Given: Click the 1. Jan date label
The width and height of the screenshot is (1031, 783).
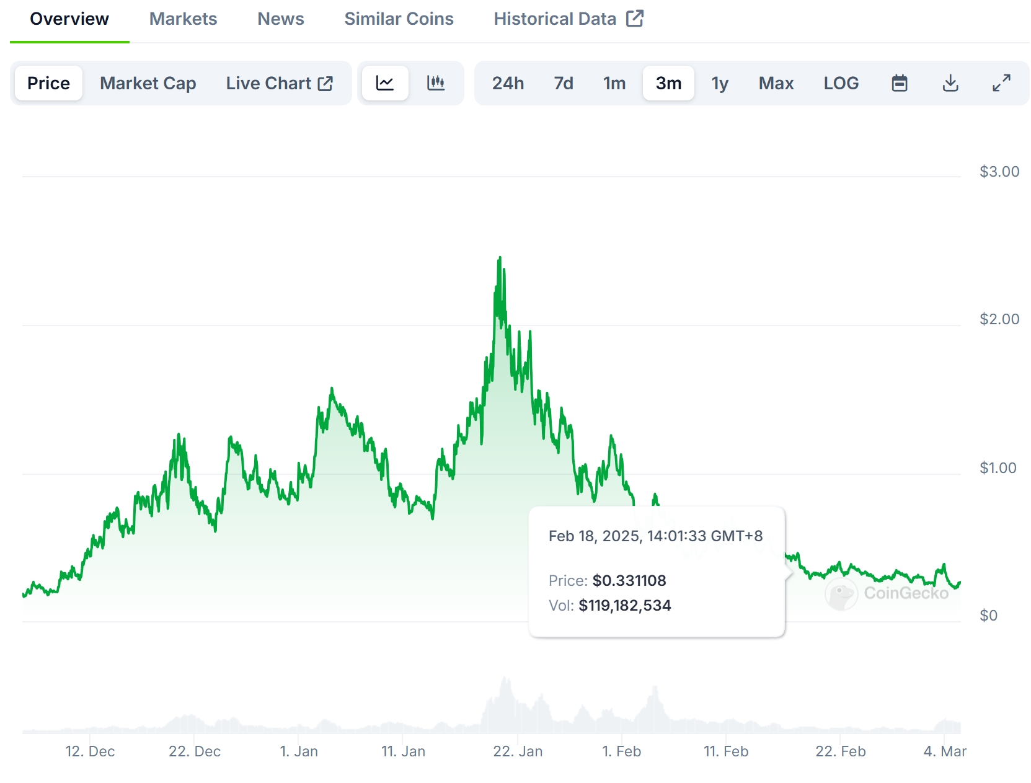Looking at the screenshot, I should (x=299, y=751).
